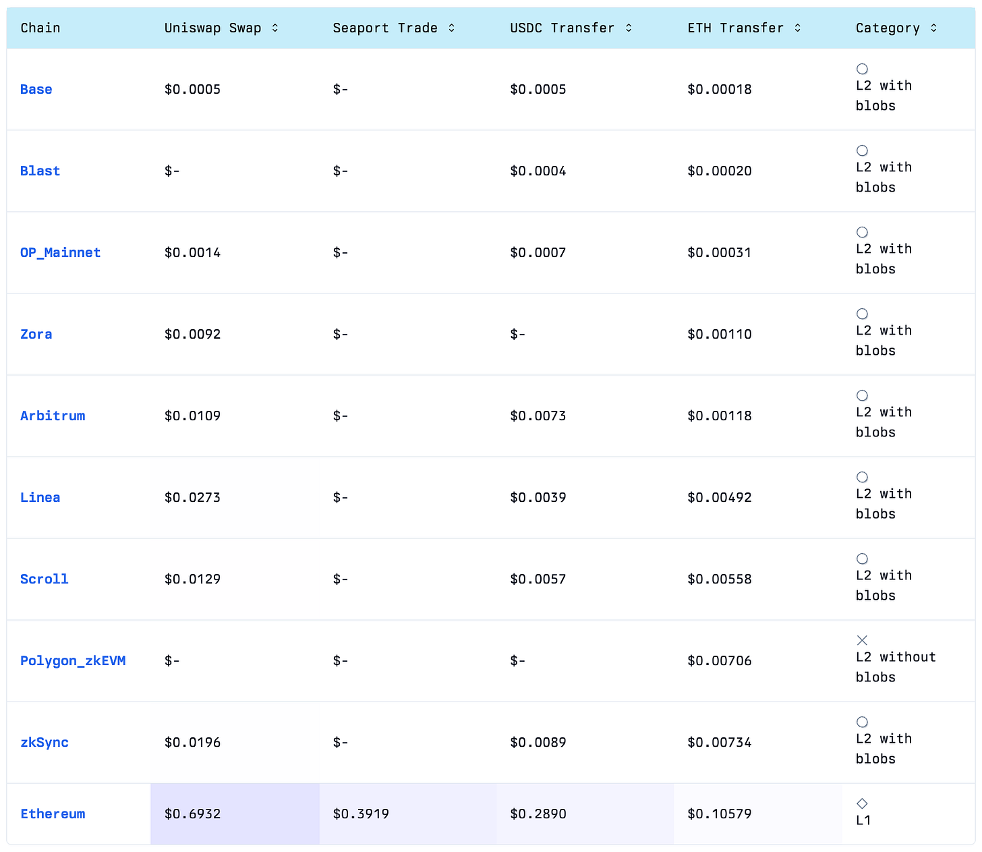Sort by ETH Transfer column arrows
This screenshot has width=982, height=852.
pyautogui.click(x=798, y=28)
